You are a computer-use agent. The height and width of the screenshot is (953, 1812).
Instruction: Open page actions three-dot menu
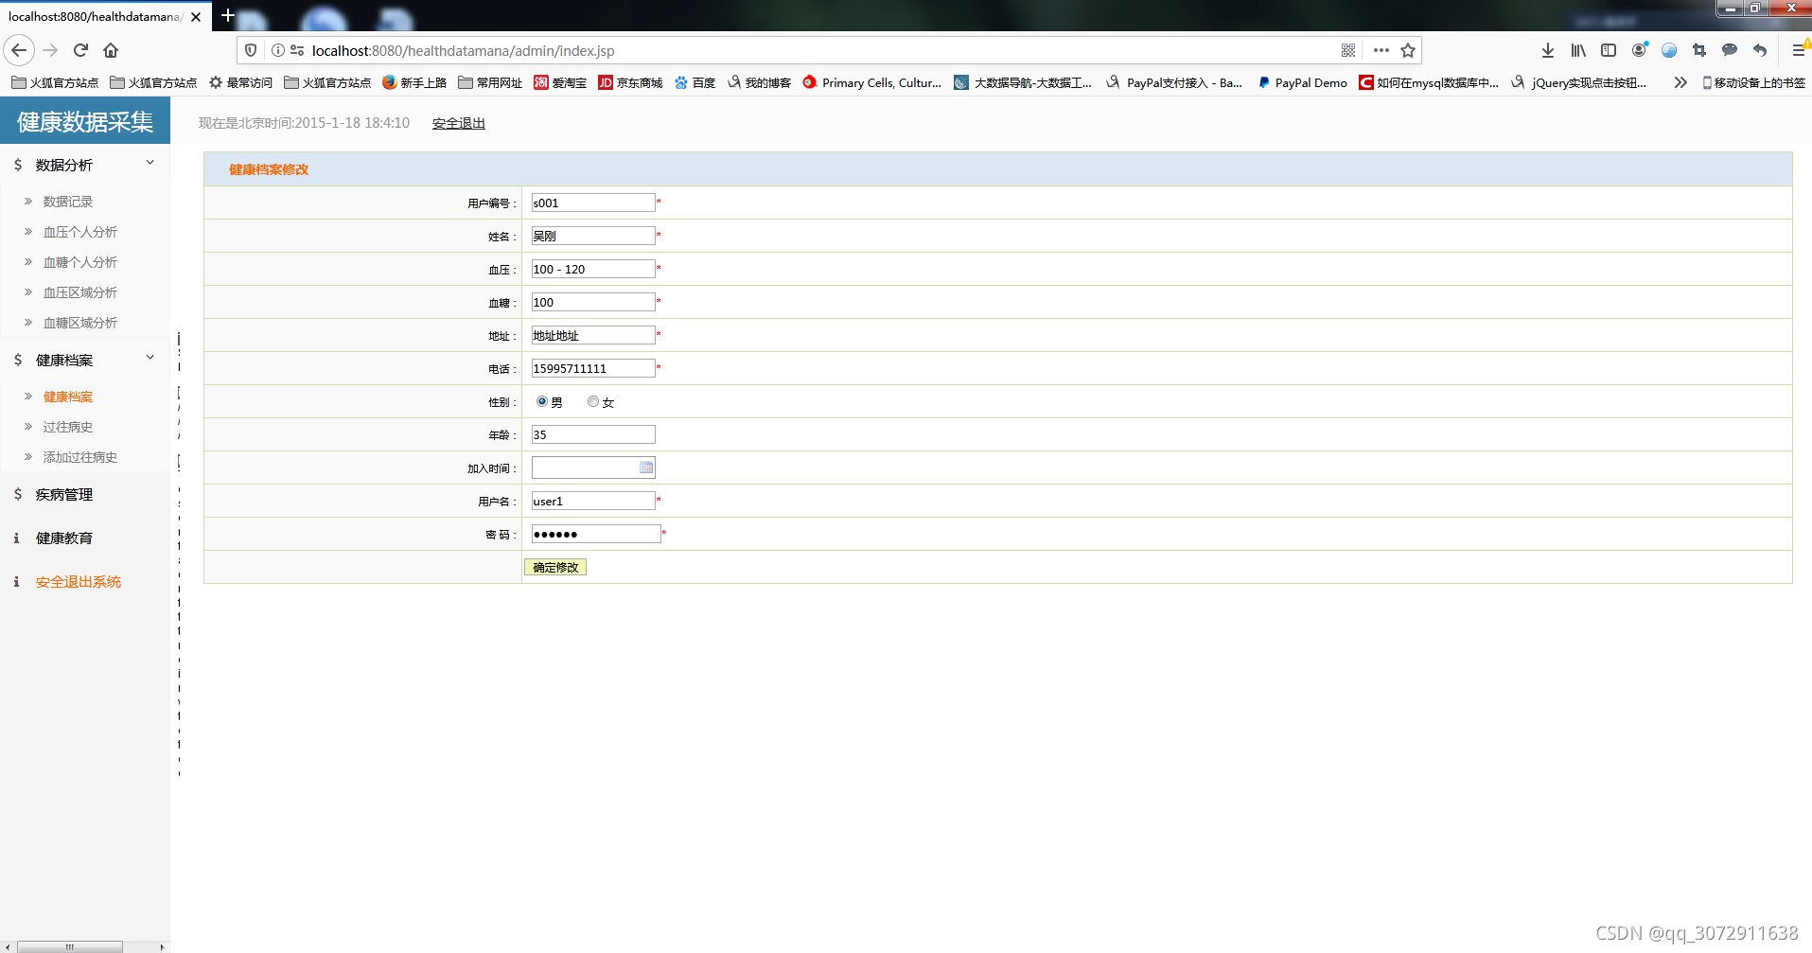[1381, 50]
